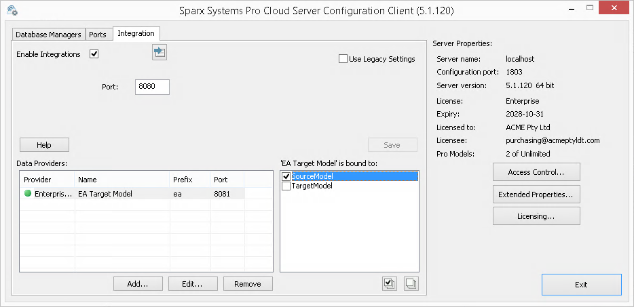Open Extended Properties...
The height and width of the screenshot is (307, 634).
point(536,195)
